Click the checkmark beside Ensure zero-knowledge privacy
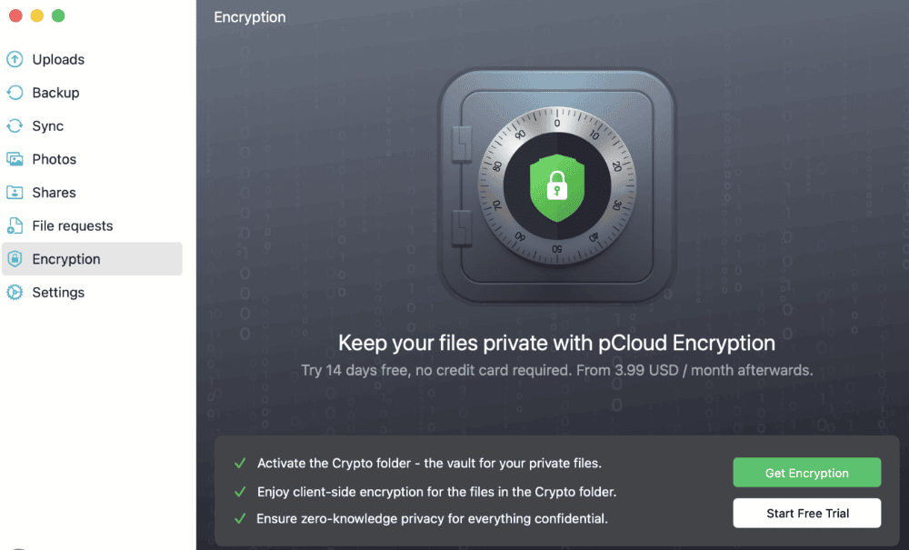 pyautogui.click(x=240, y=519)
